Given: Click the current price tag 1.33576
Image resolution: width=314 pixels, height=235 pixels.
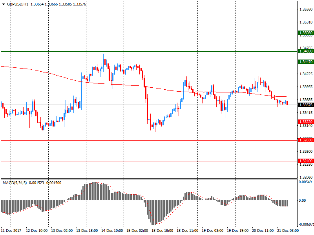Looking at the screenshot, I should (306, 105).
